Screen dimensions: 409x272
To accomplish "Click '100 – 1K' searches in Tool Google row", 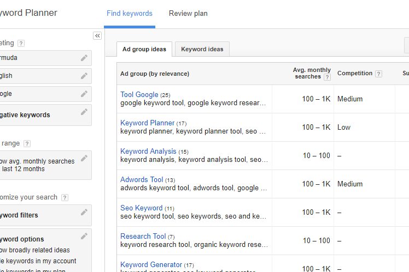I will 316,99.
